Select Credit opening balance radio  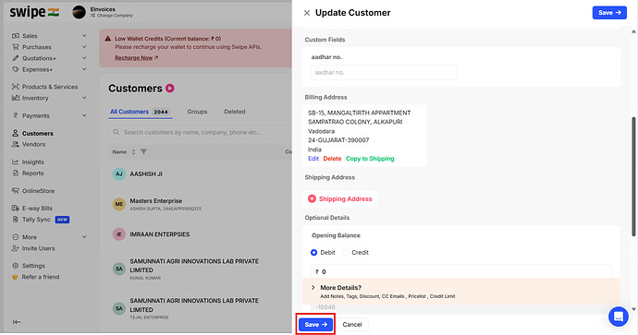[x=345, y=253]
